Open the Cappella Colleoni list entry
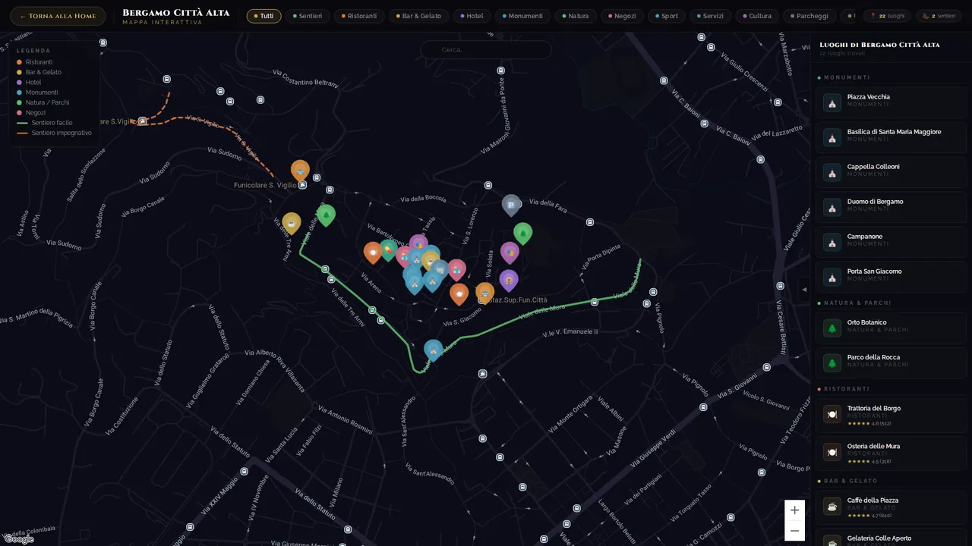Viewport: 972px width, 546px height. [x=892, y=172]
